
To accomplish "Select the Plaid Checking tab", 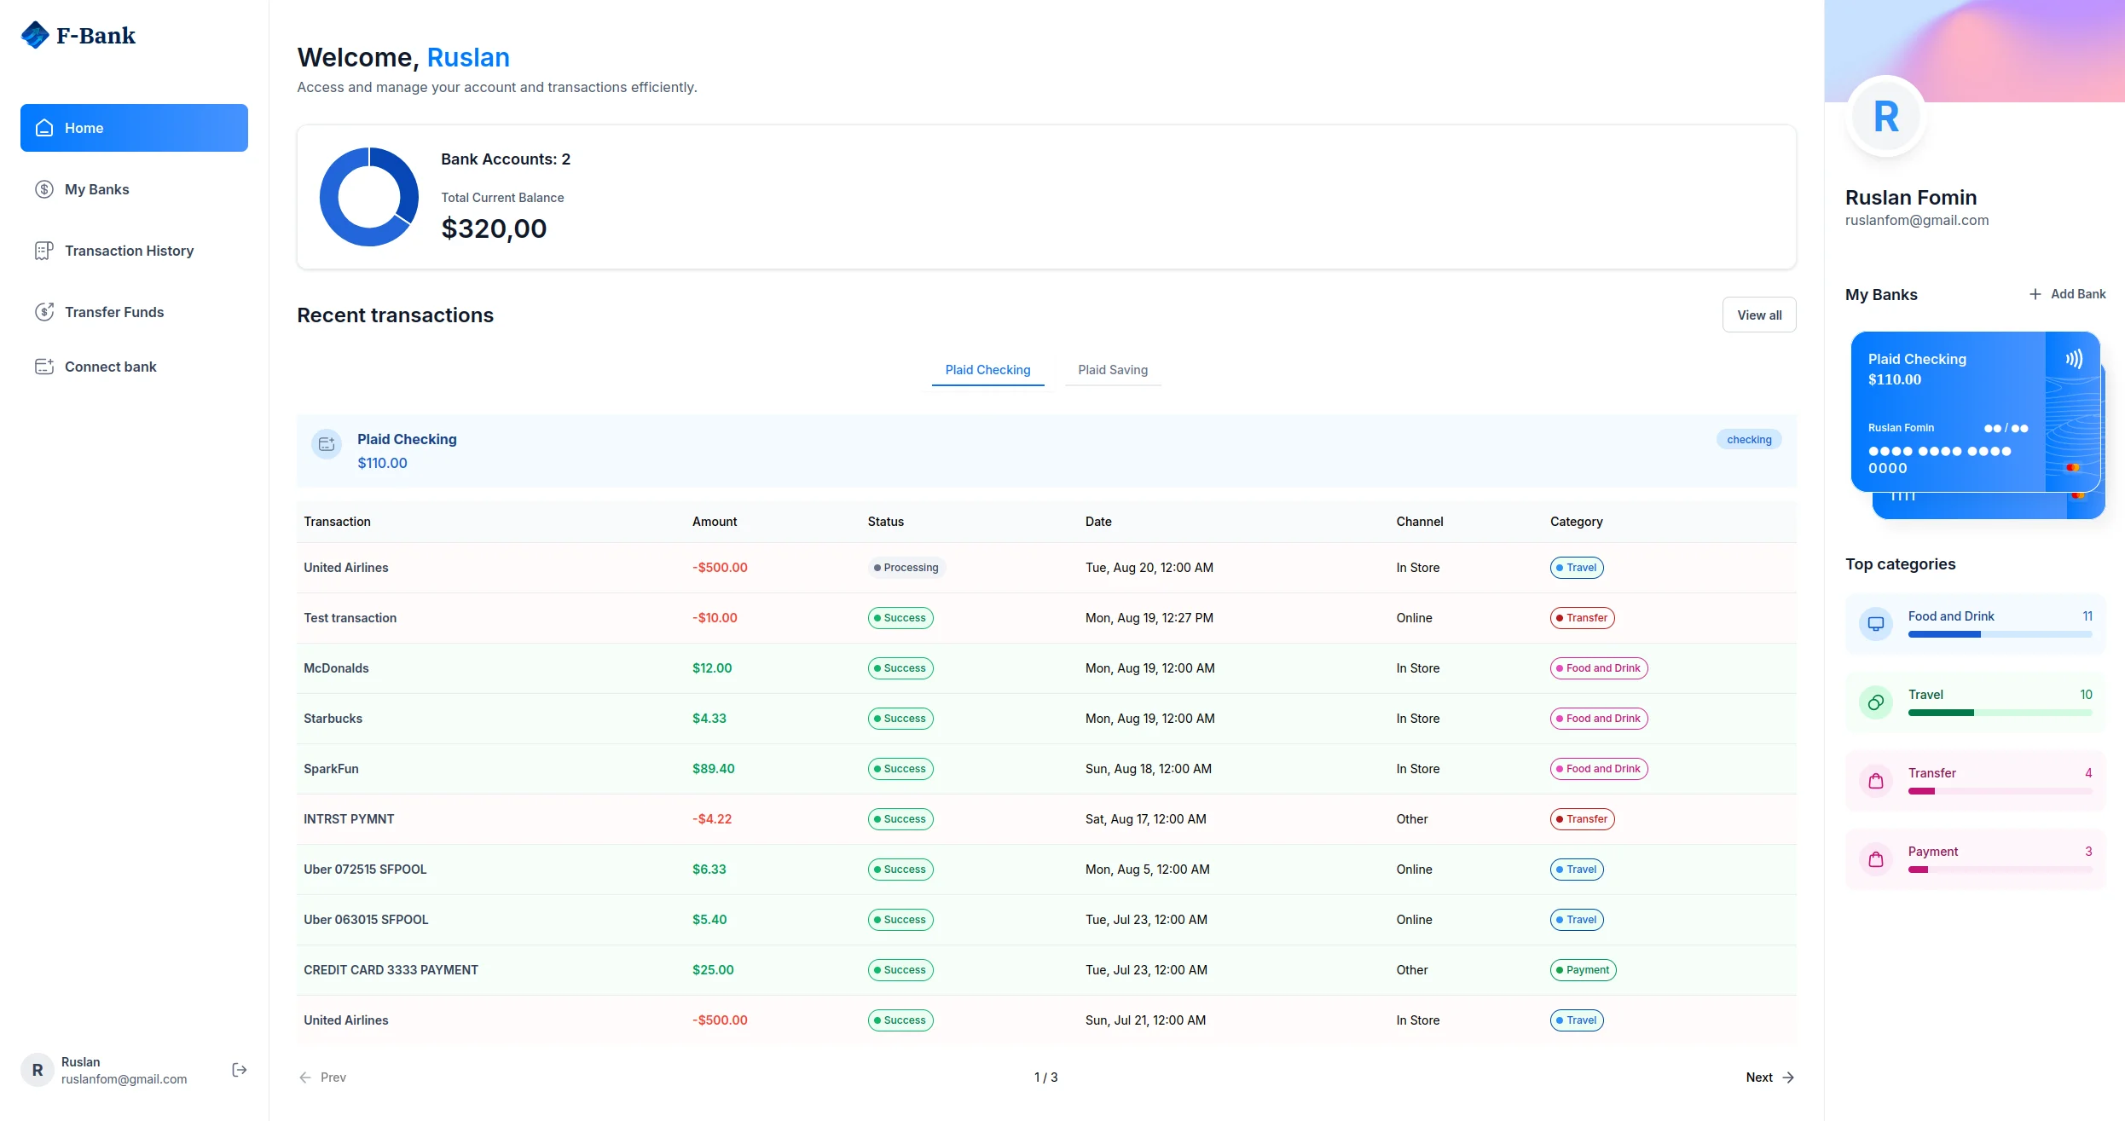I will point(987,370).
